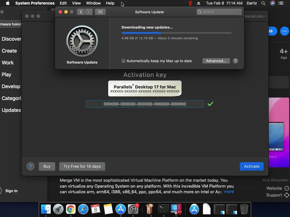Click the help icon beside Buy

(x=31, y=166)
